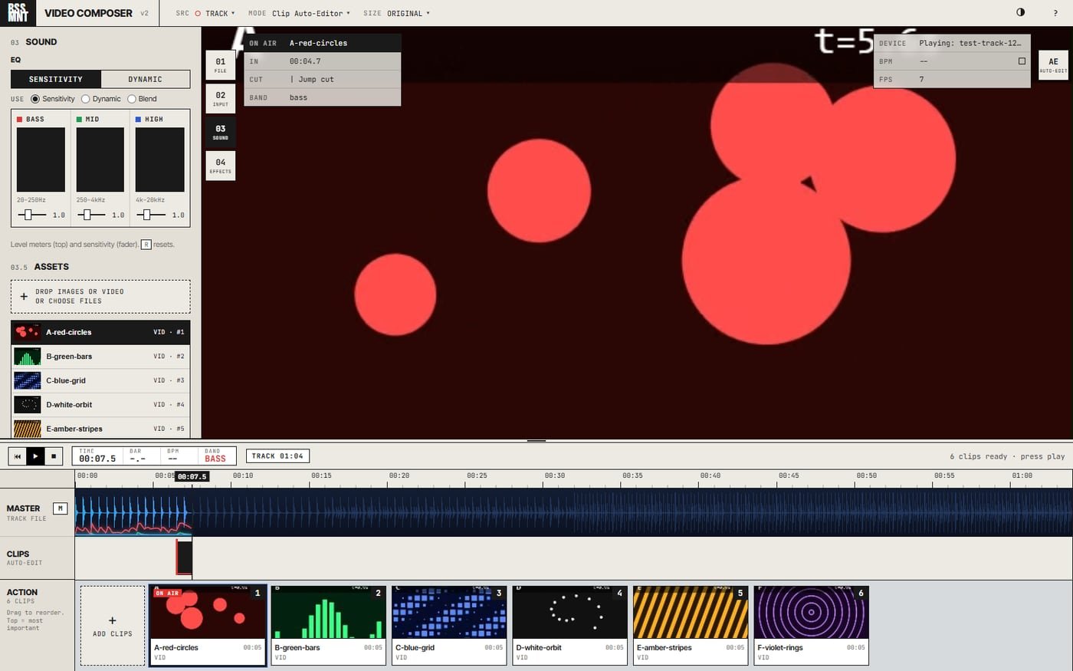The height and width of the screenshot is (671, 1073).
Task: Select the C-blue-grid asset thumbnail icon
Action: [28, 380]
